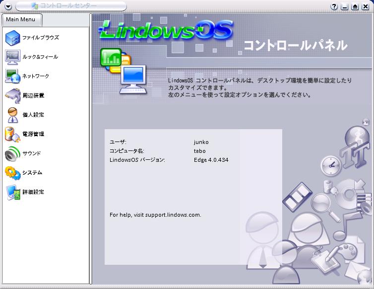
Task: Click the コントロールセンター title bar text
Action: (68, 6)
